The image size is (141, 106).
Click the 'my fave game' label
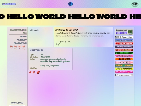(x=17, y=103)
